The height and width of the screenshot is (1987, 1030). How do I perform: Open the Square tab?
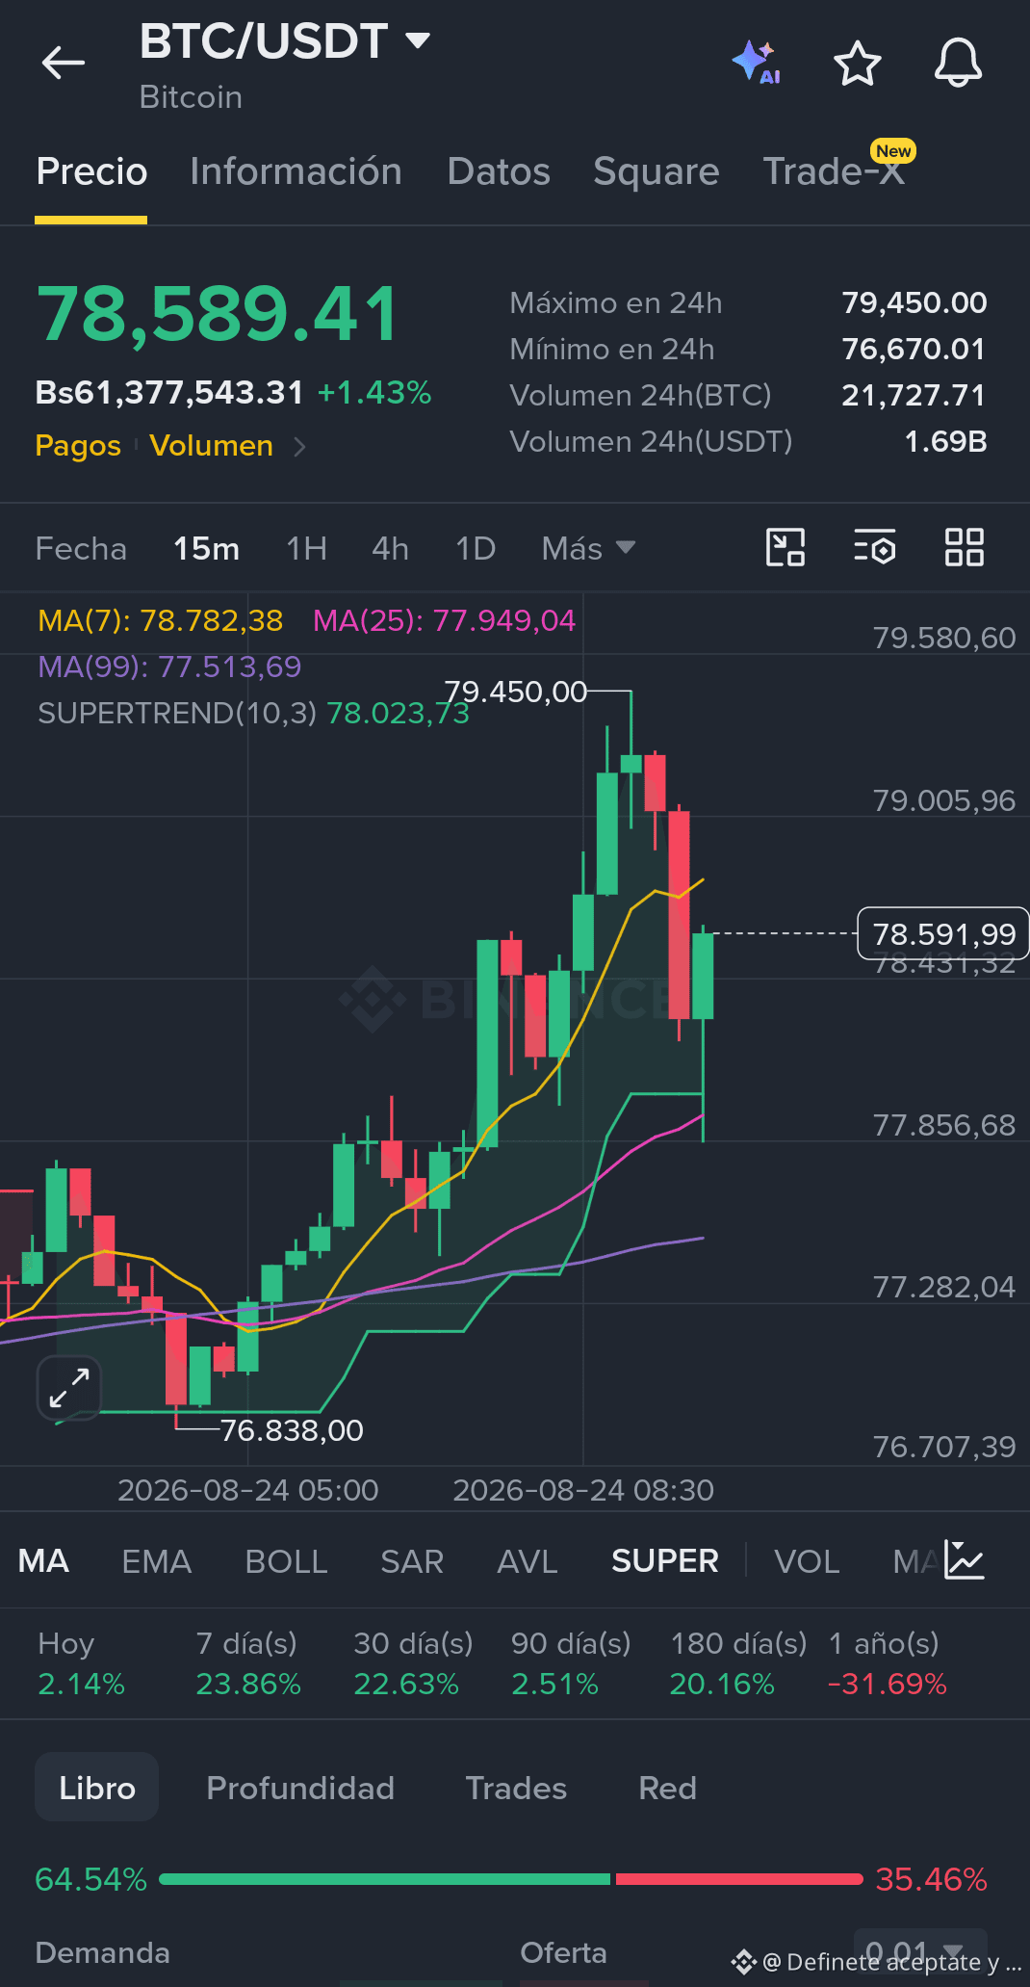click(x=657, y=171)
